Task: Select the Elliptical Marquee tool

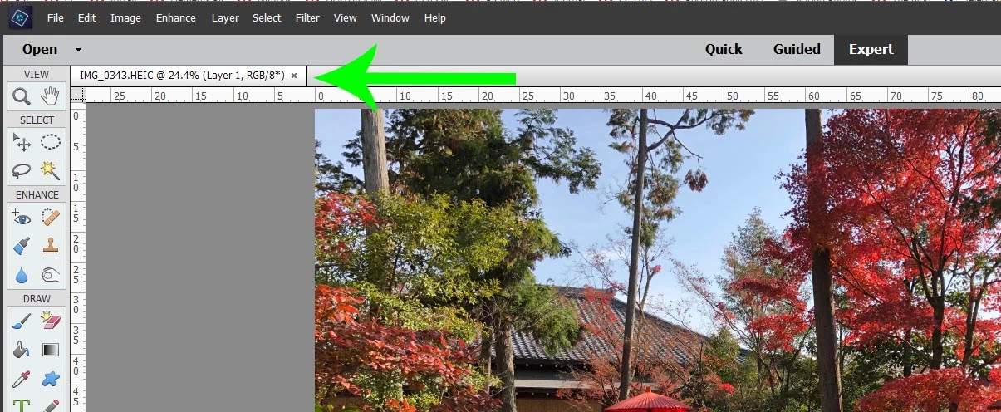Action: pos(51,142)
